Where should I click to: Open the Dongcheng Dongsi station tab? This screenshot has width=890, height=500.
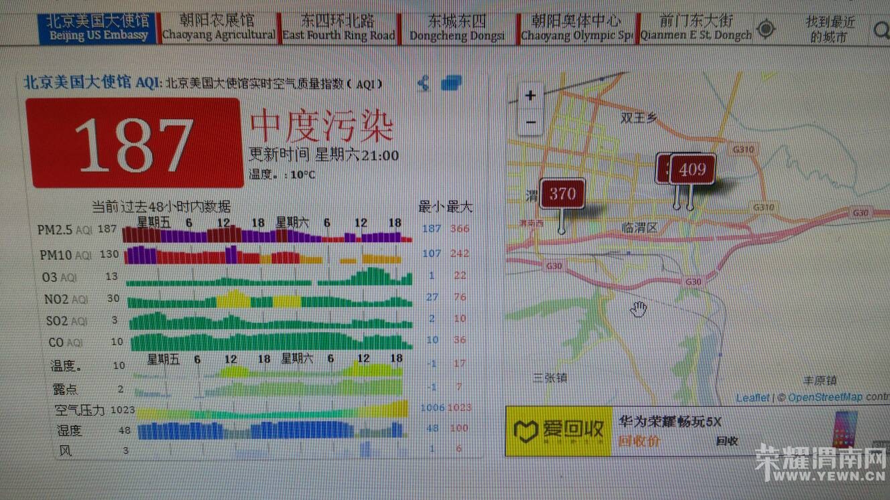[457, 28]
